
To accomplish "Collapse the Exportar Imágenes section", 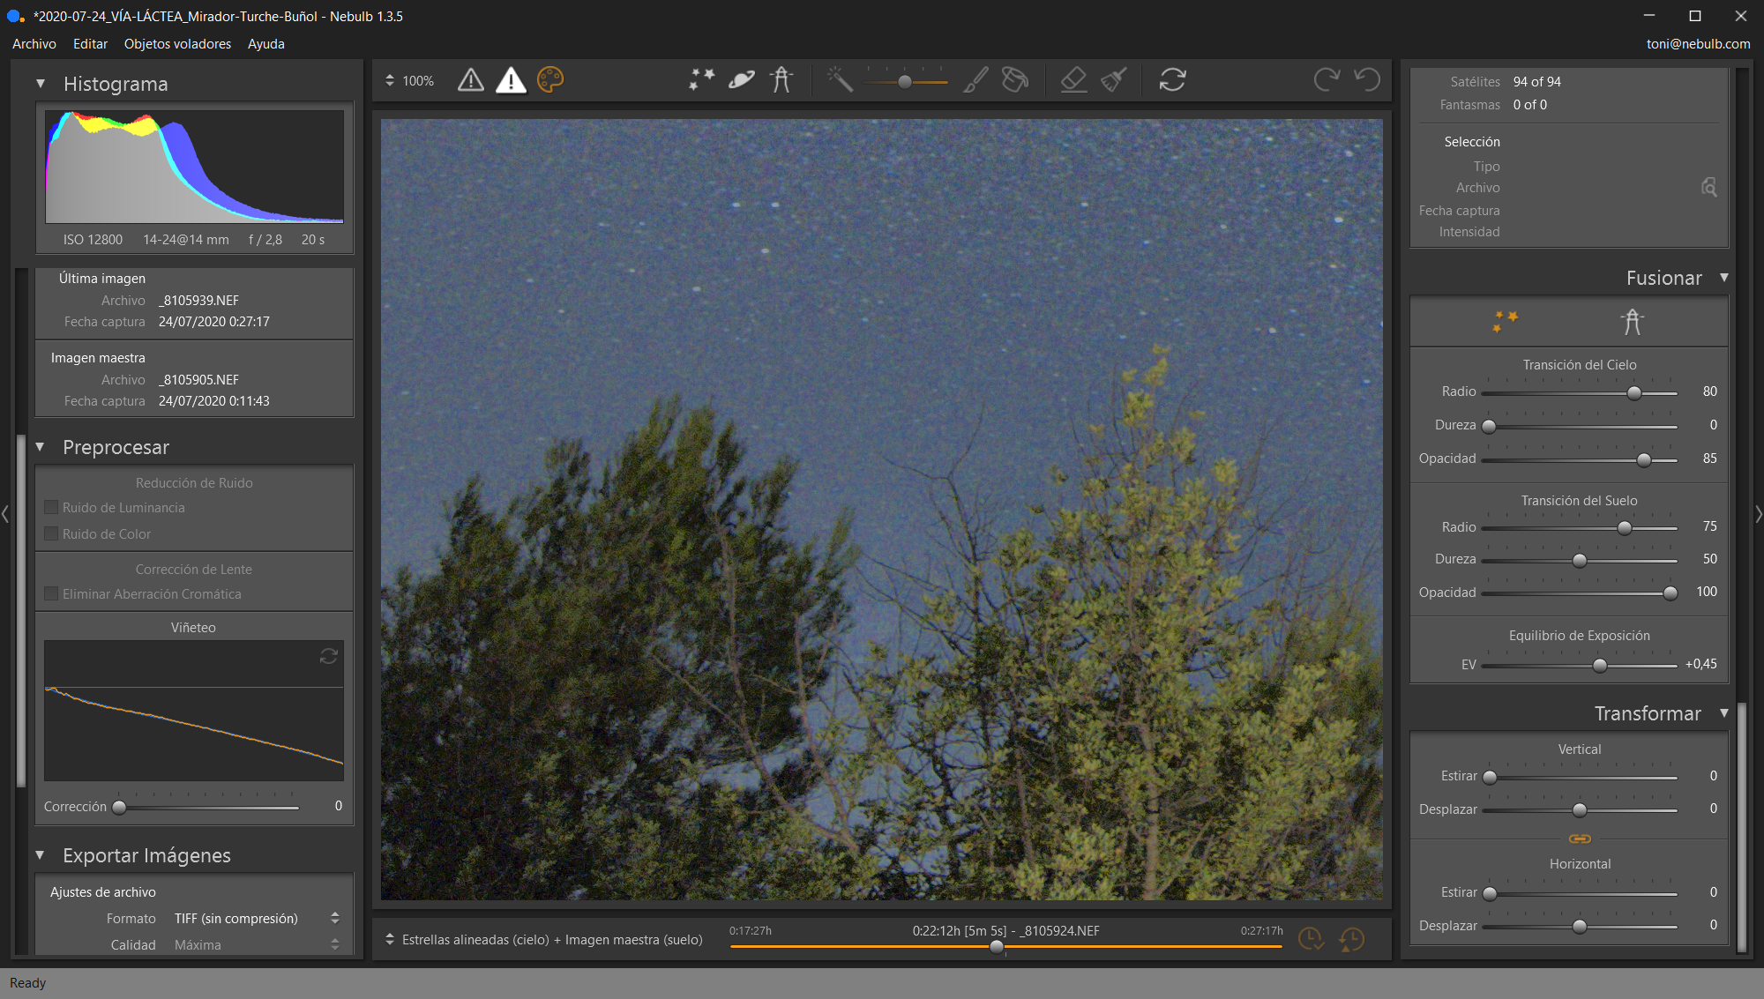I will [x=41, y=855].
